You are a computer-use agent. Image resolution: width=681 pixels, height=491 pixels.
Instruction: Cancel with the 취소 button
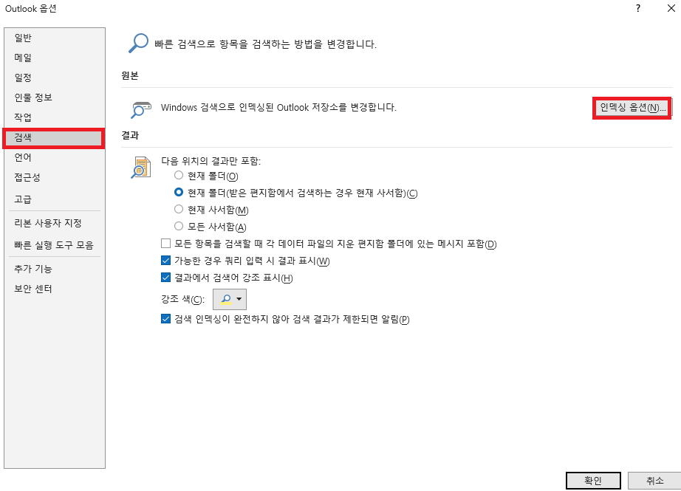(x=655, y=481)
